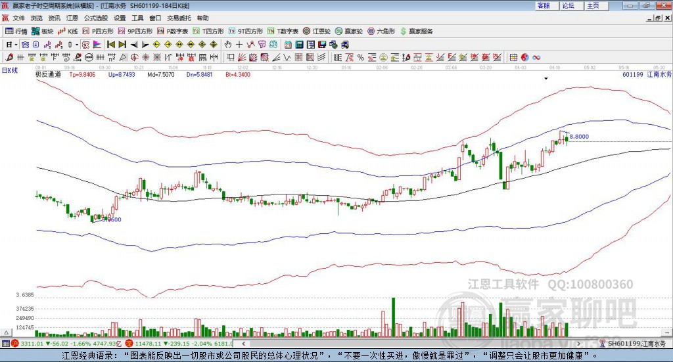
Task: Click the small black indicator arrow marker
Action: (x=546, y=78)
